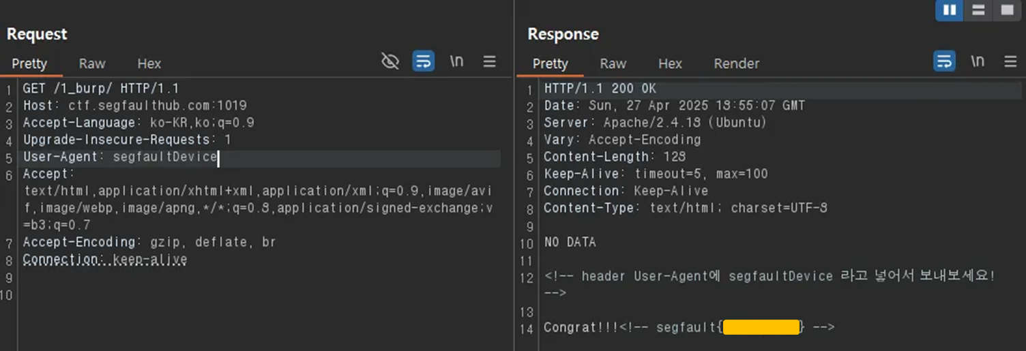
Task: Select the Request Hex tab
Action: [x=149, y=63]
